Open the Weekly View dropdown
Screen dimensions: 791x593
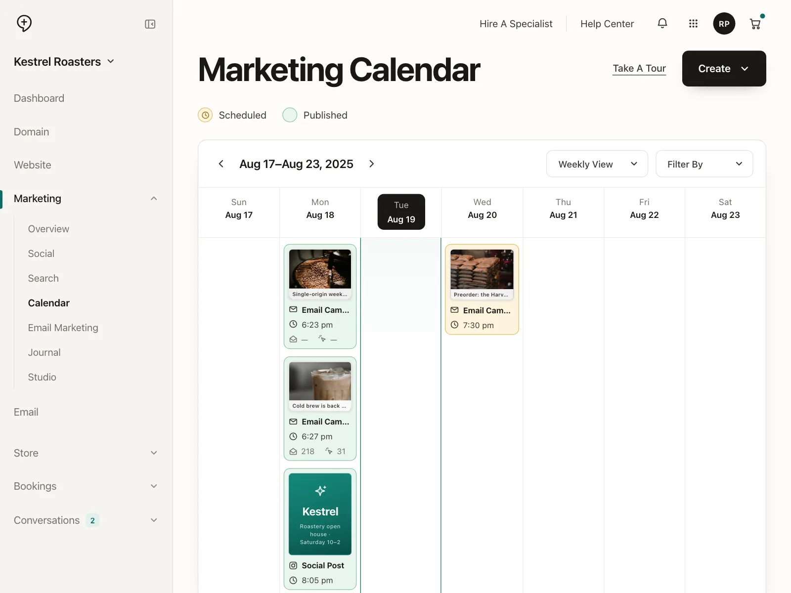click(597, 164)
